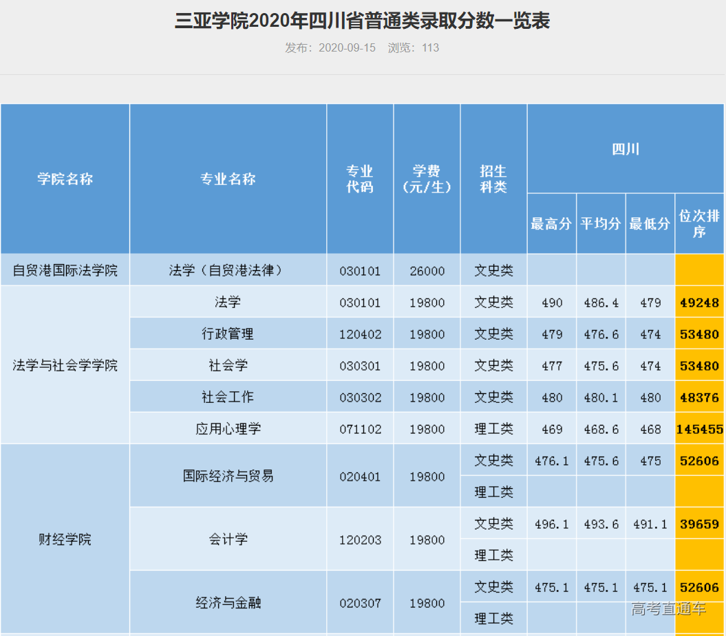Screen dimensions: 726x636
Task: Click the 学费（元/生）column header
Action: [427, 179]
